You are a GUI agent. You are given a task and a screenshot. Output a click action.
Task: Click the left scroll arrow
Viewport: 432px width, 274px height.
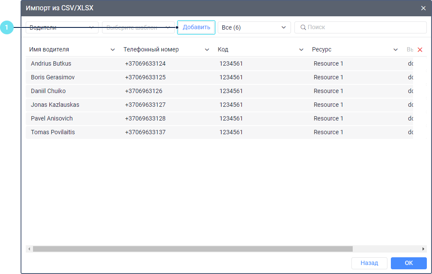coord(29,249)
